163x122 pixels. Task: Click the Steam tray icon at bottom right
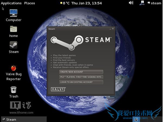(136, 119)
